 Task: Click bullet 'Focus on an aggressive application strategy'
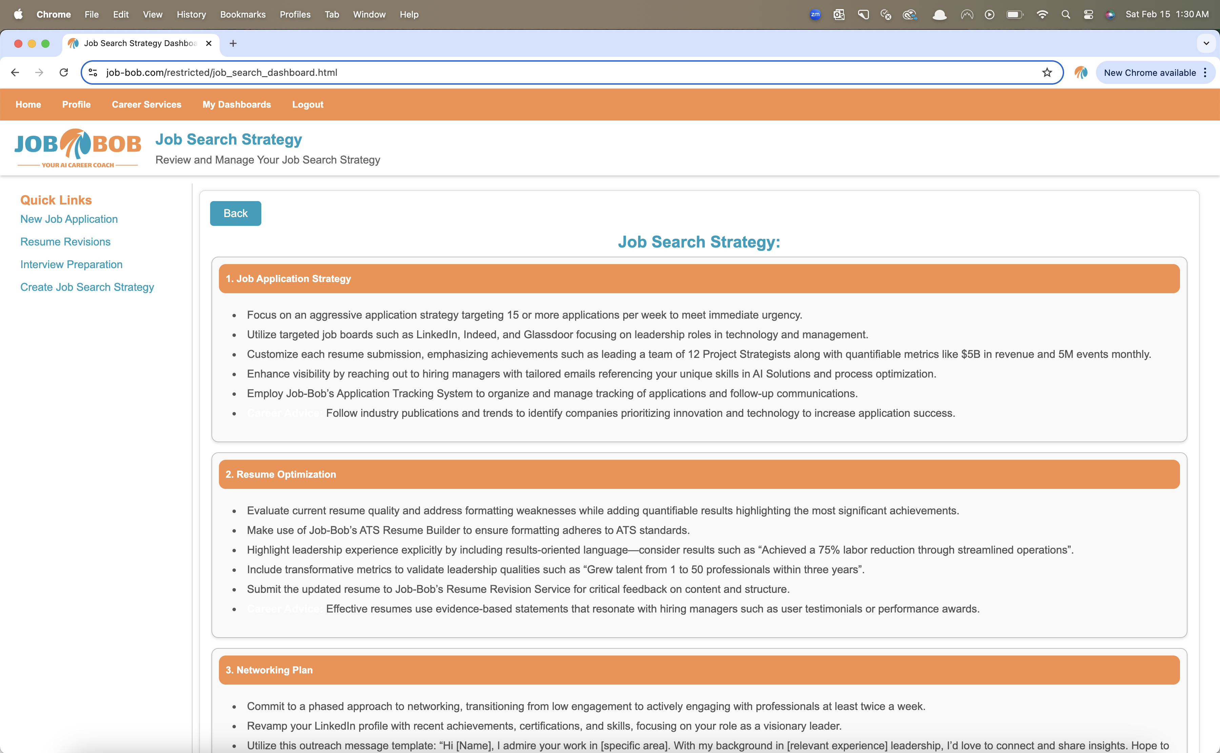pos(524,315)
